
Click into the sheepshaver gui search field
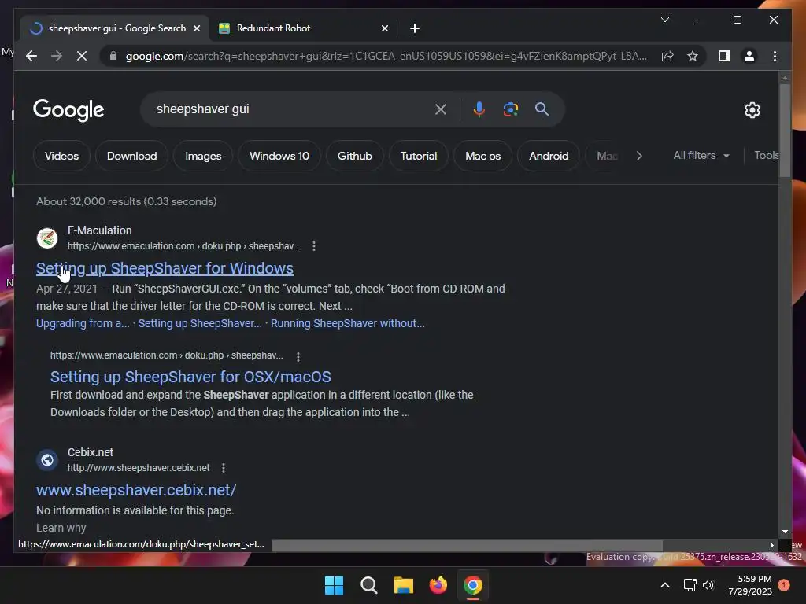(290, 109)
